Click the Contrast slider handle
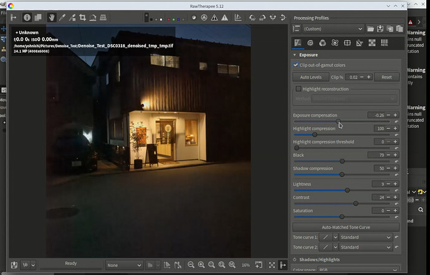 click(356, 203)
